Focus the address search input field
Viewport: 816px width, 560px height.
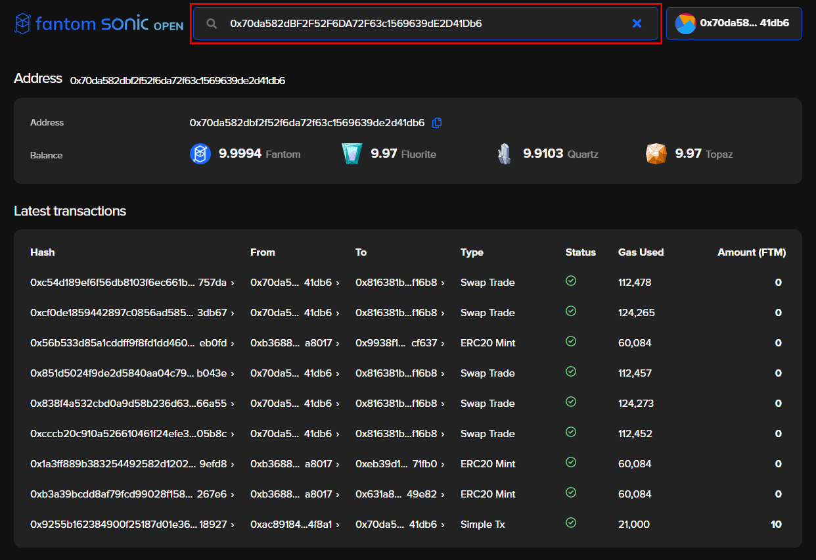pos(426,24)
